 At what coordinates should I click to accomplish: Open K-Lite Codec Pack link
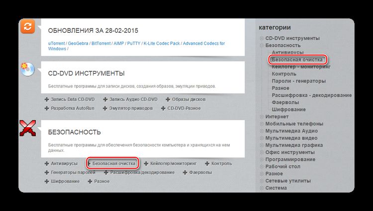pyautogui.click(x=162, y=43)
